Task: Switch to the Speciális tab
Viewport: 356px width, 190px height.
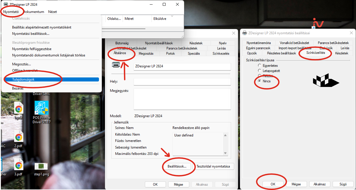Action: tap(194, 54)
